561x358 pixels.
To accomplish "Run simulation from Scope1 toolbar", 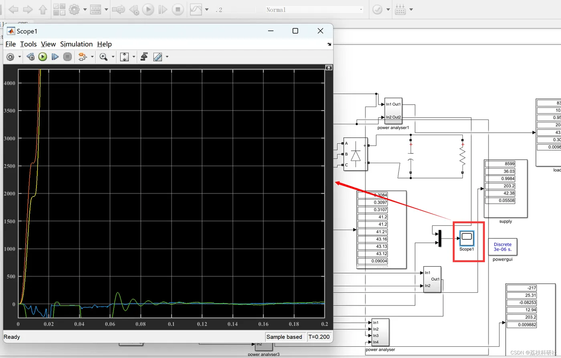I will 43,57.
